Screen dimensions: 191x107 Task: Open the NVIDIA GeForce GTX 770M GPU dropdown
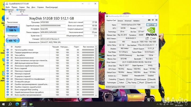coord(120,87)
